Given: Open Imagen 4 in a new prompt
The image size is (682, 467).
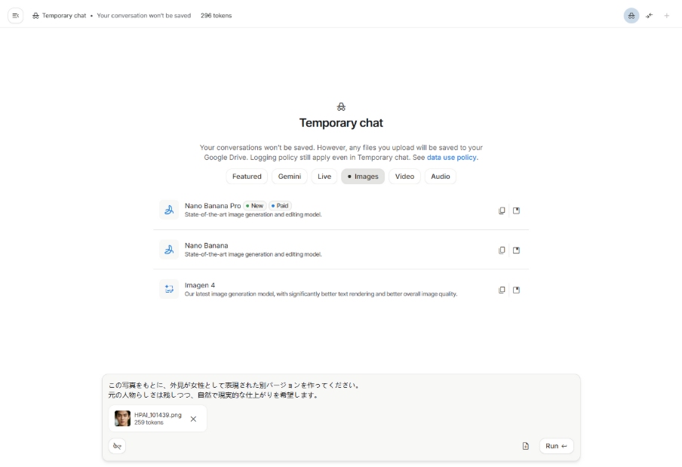Looking at the screenshot, I should [x=517, y=289].
